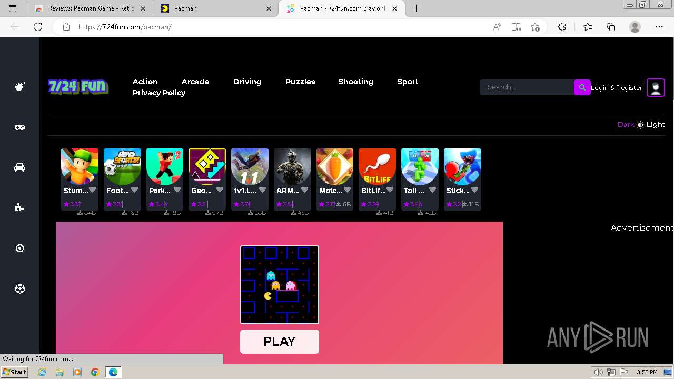This screenshot has height=379, width=674.
Task: Open the Puzzles menu
Action: tap(300, 82)
